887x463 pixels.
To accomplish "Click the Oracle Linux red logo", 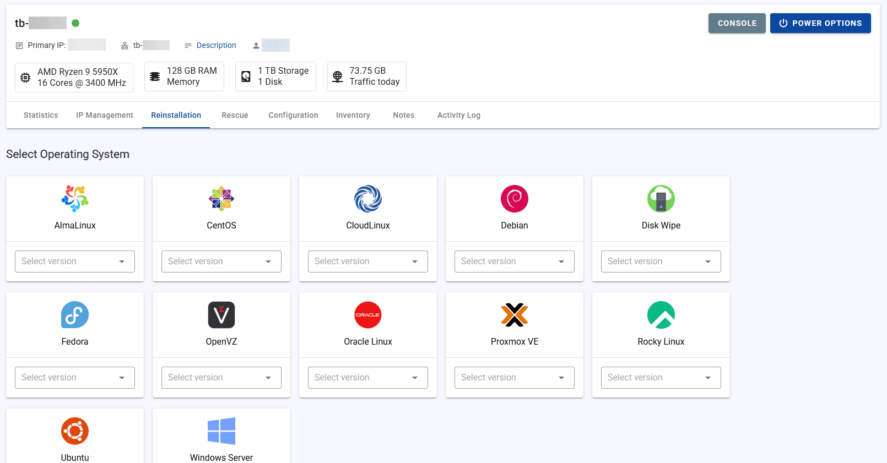I will coord(368,315).
